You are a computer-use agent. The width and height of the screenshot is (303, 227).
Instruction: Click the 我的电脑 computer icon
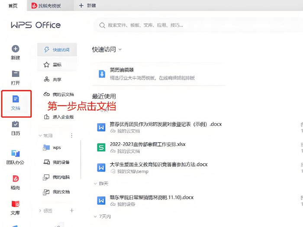click(46, 177)
